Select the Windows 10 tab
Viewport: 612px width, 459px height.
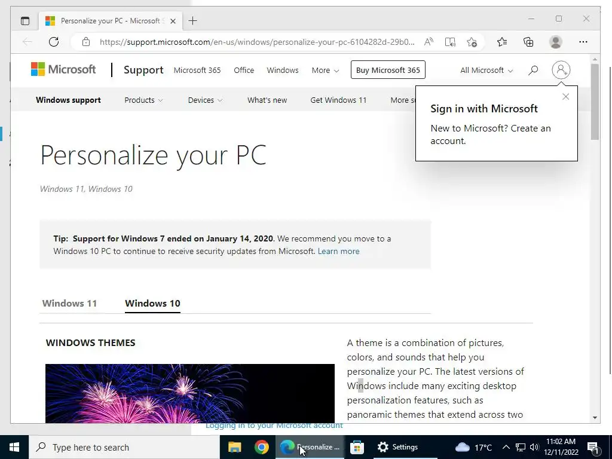coord(152,303)
